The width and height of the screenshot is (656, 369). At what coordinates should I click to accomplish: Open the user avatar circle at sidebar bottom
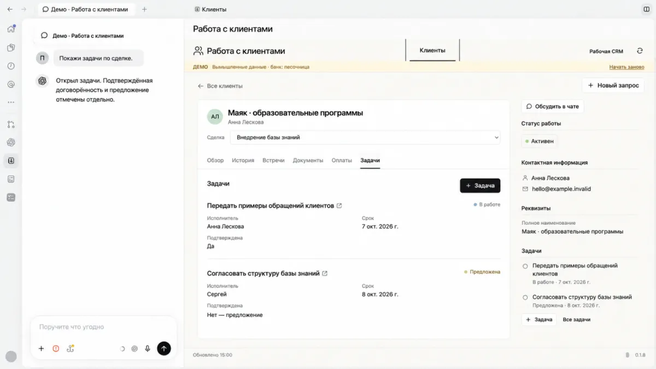(11, 356)
